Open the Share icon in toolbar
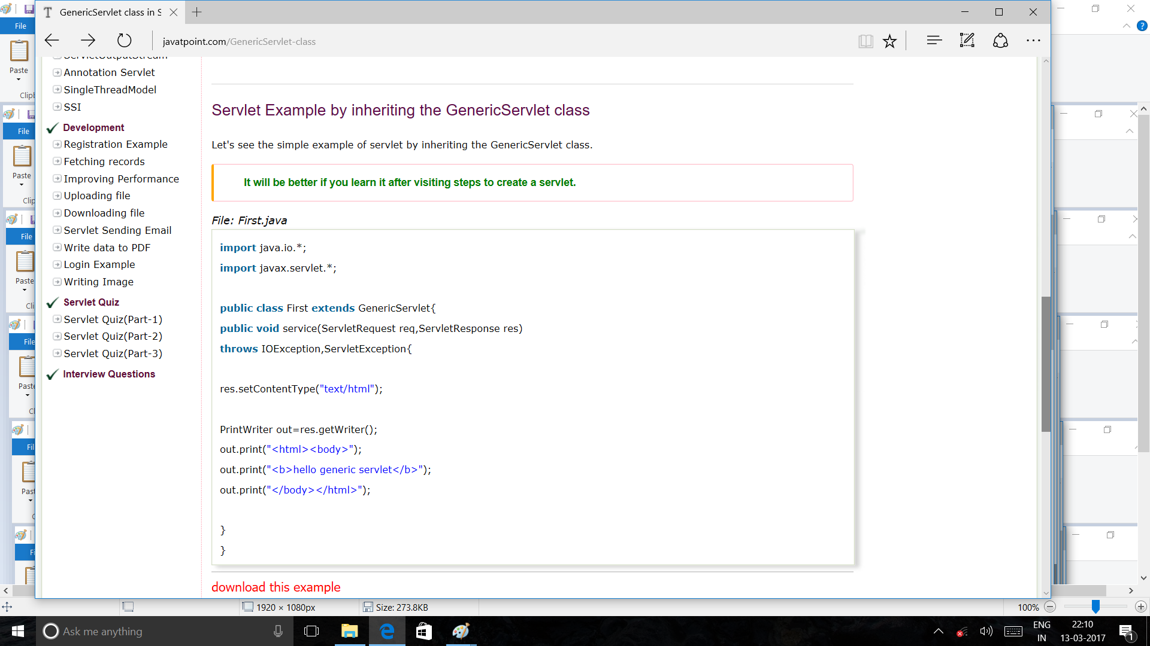 (x=1000, y=41)
